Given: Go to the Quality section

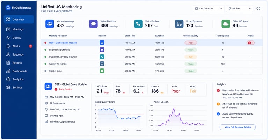Looking at the screenshot, I should point(19,38).
